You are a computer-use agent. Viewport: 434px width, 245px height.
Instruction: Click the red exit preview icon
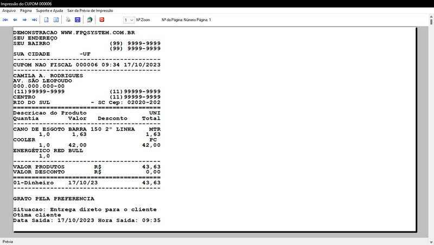(x=102, y=20)
